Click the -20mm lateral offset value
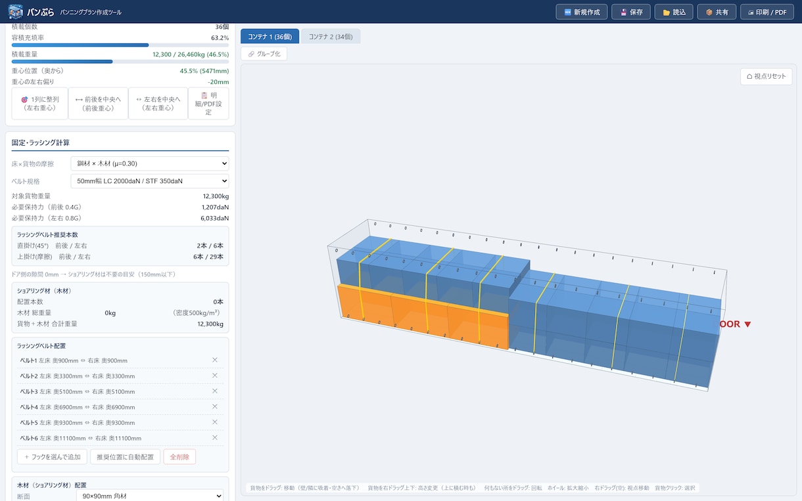This screenshot has width=802, height=501. (x=218, y=82)
